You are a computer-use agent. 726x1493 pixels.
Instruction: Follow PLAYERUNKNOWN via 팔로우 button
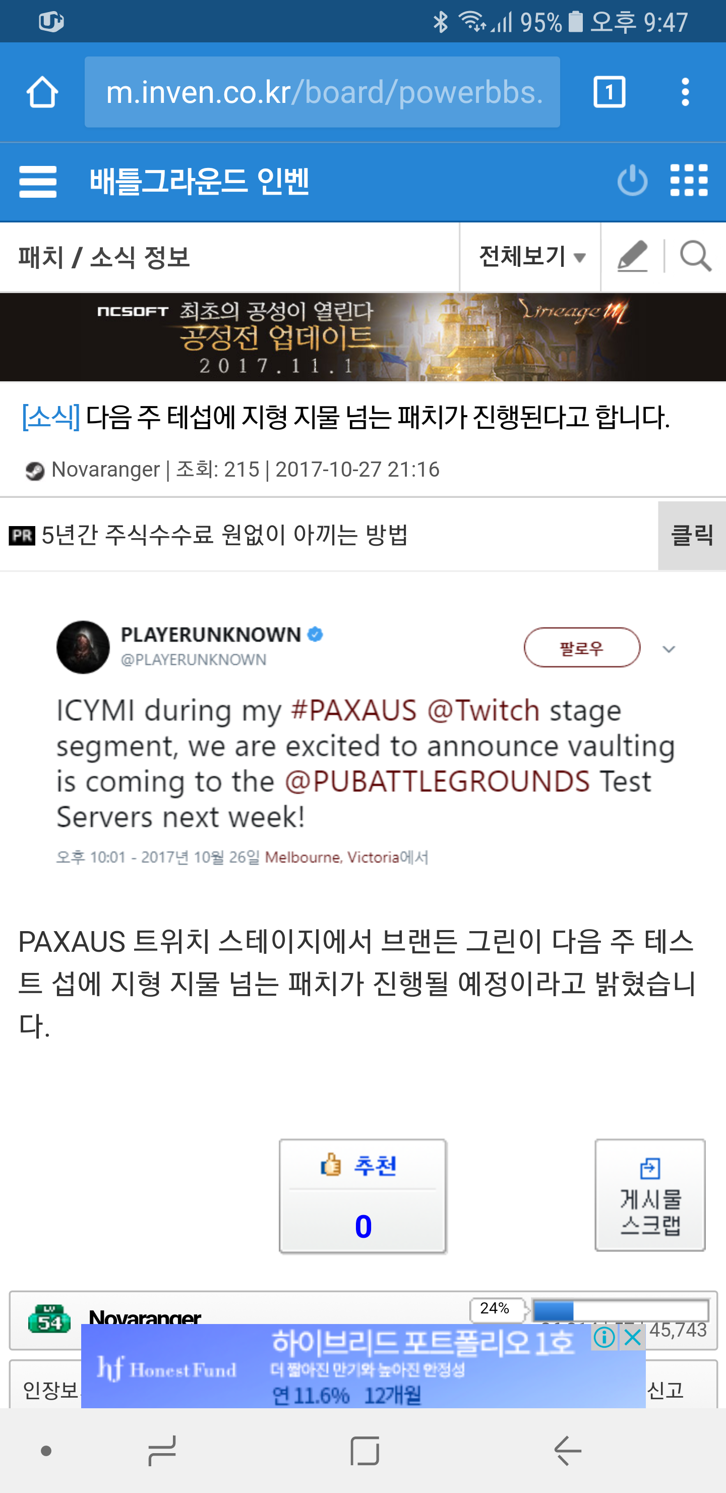coord(582,648)
